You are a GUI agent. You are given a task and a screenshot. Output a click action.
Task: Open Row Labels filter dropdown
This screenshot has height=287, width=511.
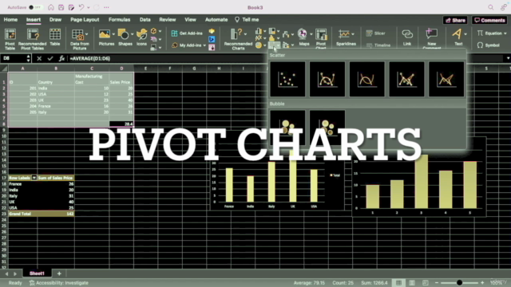click(34, 178)
